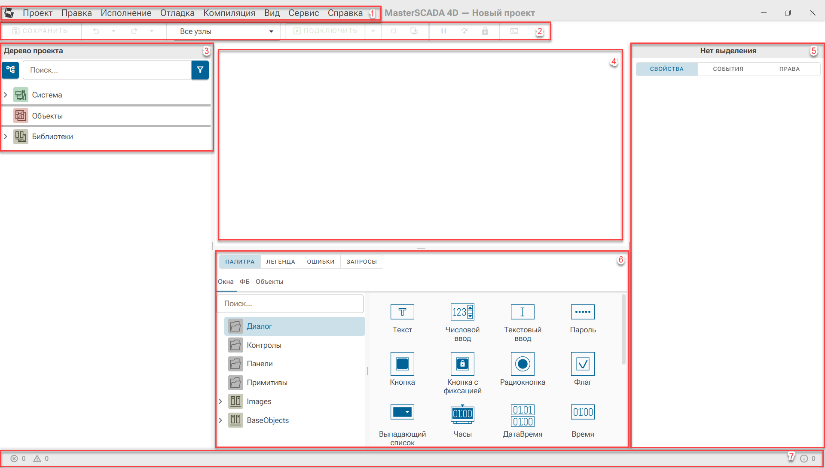Open the redo history dropdown arrow

point(152,31)
